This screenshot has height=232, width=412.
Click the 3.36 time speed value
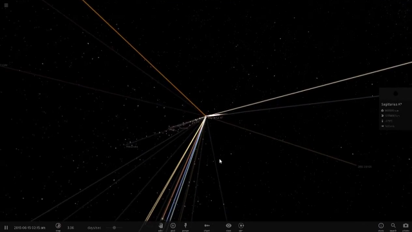[70, 227]
